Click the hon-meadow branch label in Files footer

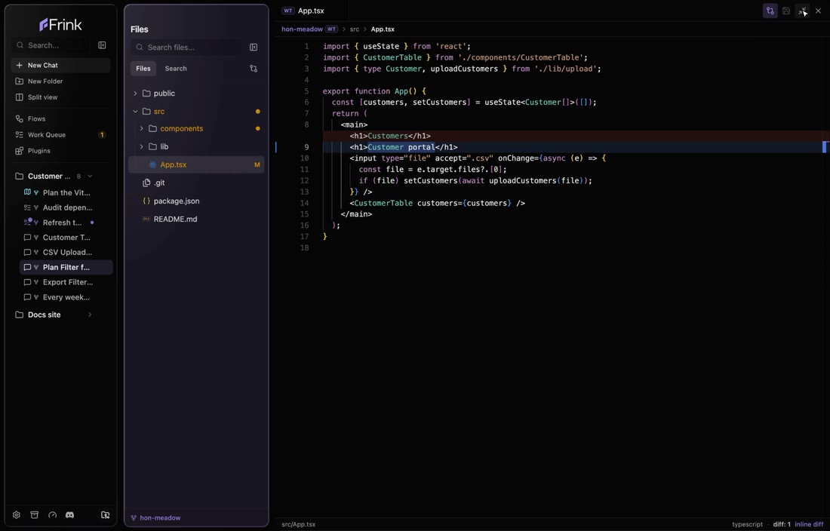pos(161,518)
